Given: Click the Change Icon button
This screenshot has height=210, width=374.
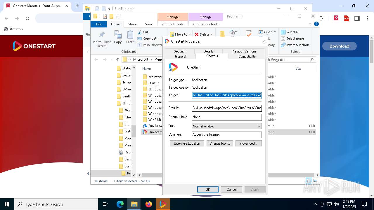Looking at the screenshot, I should click(220, 143).
